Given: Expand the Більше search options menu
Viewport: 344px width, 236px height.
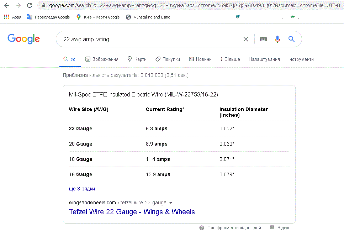Looking at the screenshot, I should (x=230, y=59).
